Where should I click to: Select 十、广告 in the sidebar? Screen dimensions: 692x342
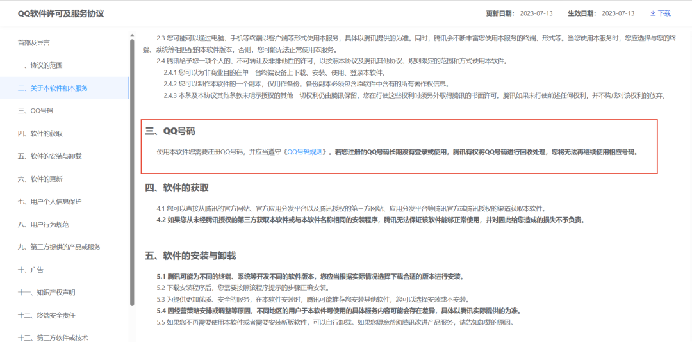click(x=30, y=270)
